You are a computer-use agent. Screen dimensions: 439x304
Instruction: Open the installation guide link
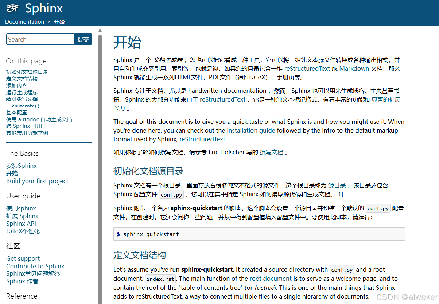pos(251,130)
